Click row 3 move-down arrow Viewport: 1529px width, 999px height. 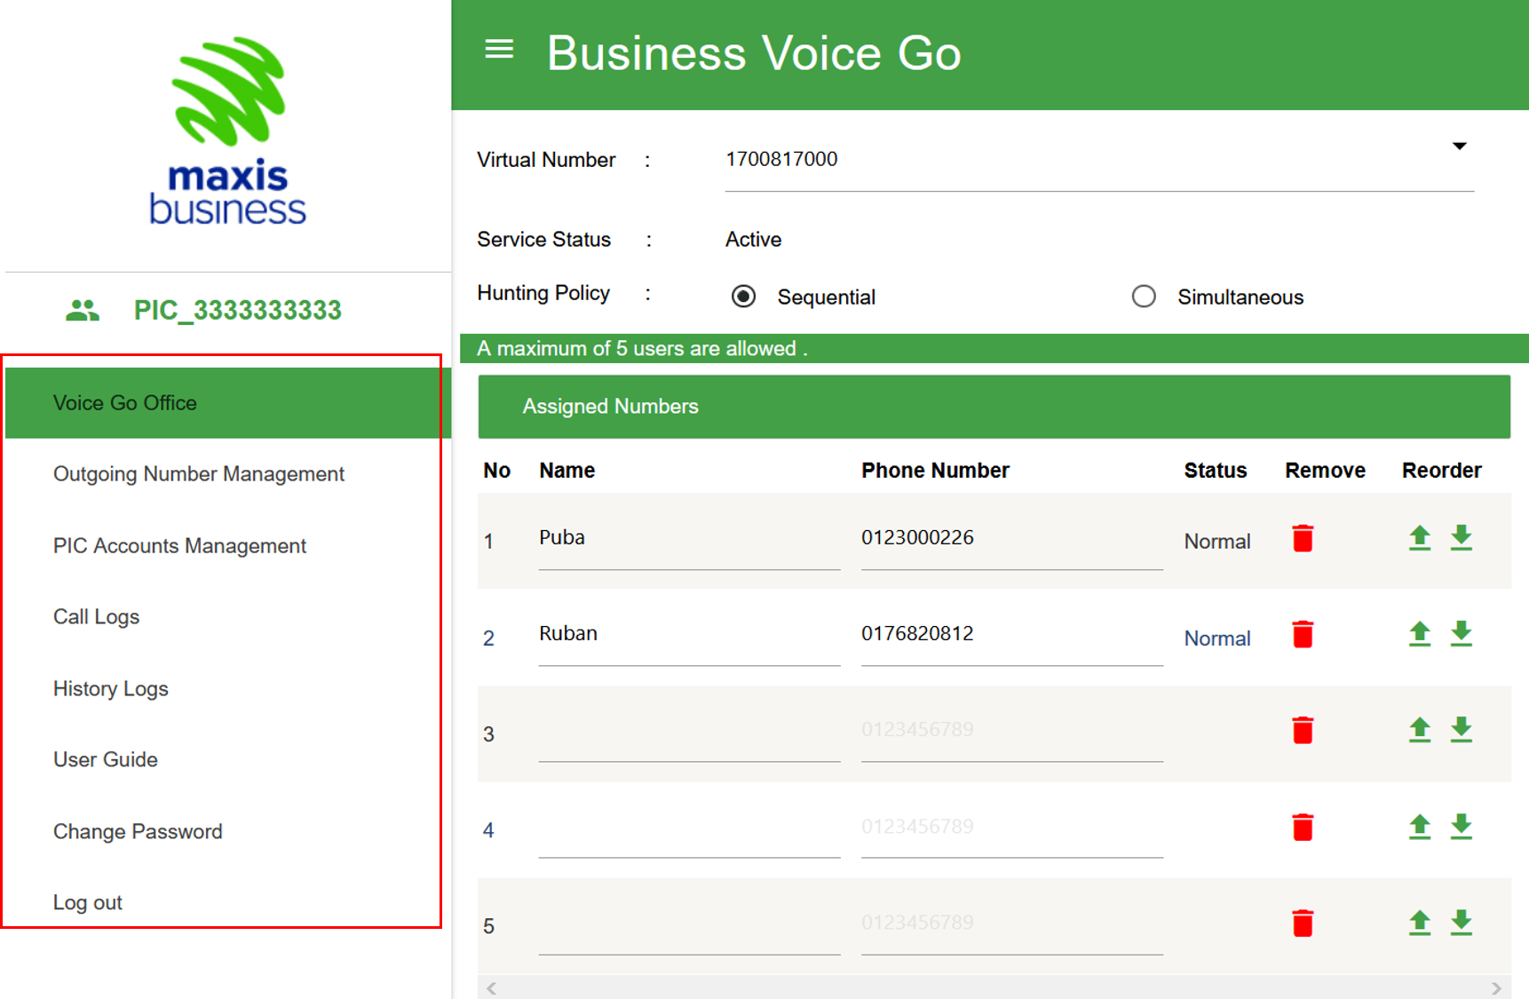(x=1462, y=730)
